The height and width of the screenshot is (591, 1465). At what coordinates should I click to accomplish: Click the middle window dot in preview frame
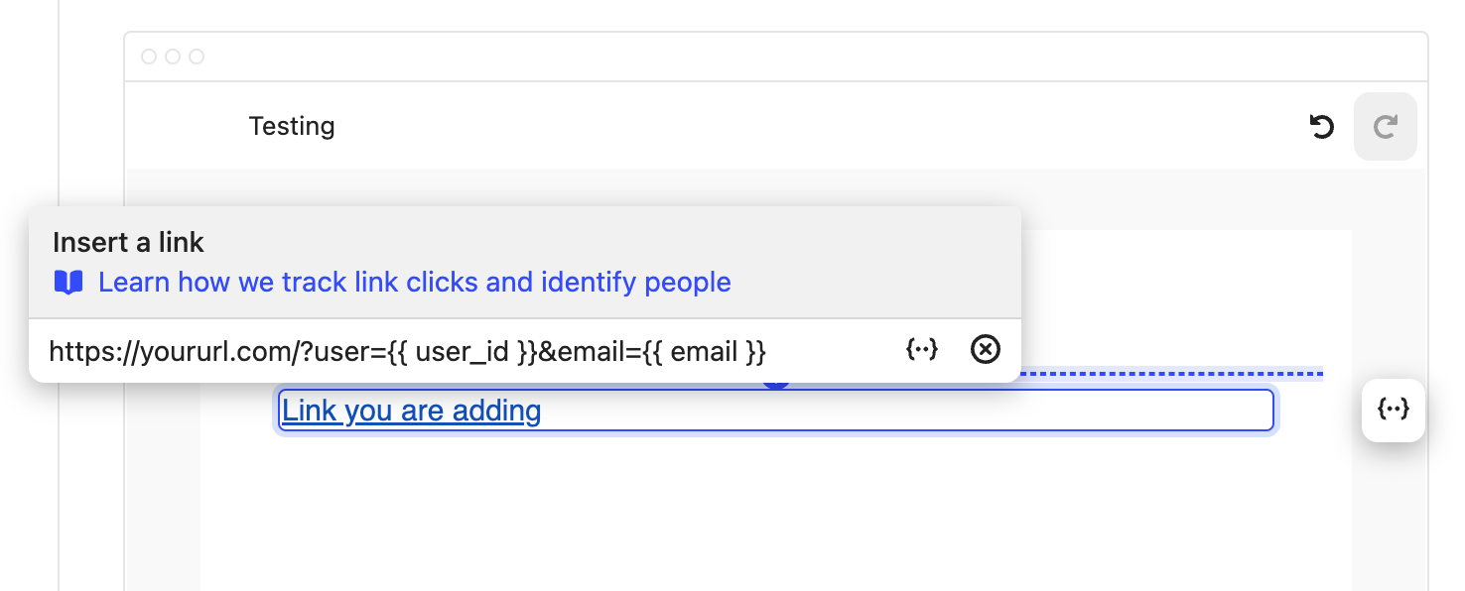[x=173, y=57]
